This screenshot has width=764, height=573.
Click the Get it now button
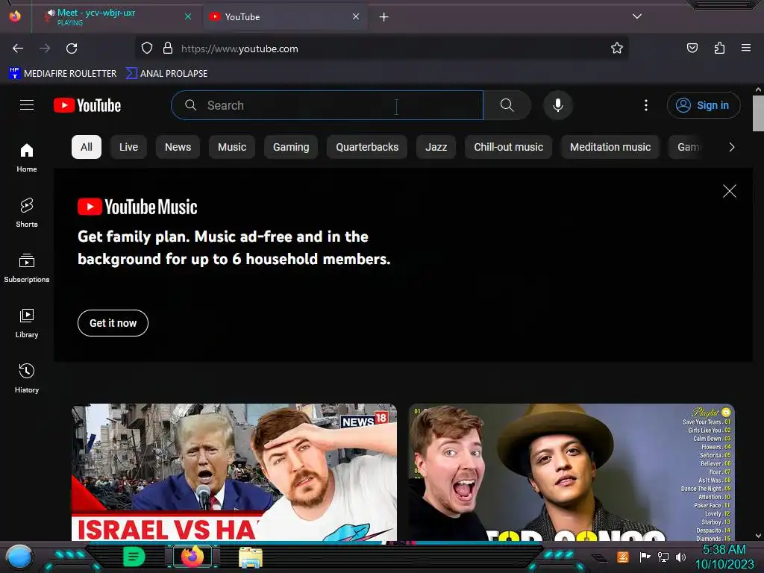click(x=113, y=323)
